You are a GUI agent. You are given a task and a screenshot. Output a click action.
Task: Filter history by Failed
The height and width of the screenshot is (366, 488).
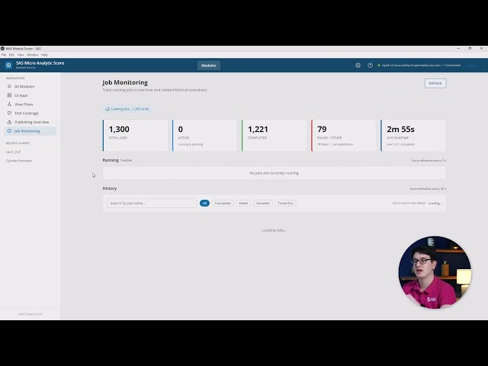pos(243,203)
